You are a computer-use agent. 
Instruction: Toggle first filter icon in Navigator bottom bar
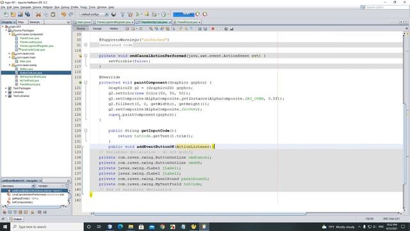[x=4, y=212]
